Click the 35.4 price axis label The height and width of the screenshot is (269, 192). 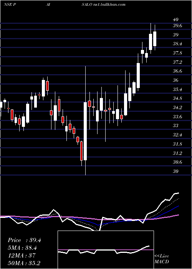[x=178, y=90]
